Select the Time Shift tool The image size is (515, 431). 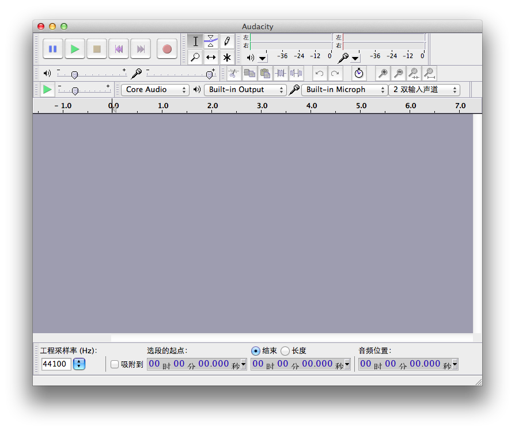click(x=211, y=58)
